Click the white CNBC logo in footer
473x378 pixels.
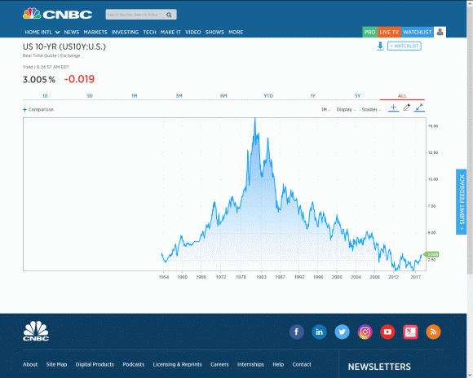[36, 331]
